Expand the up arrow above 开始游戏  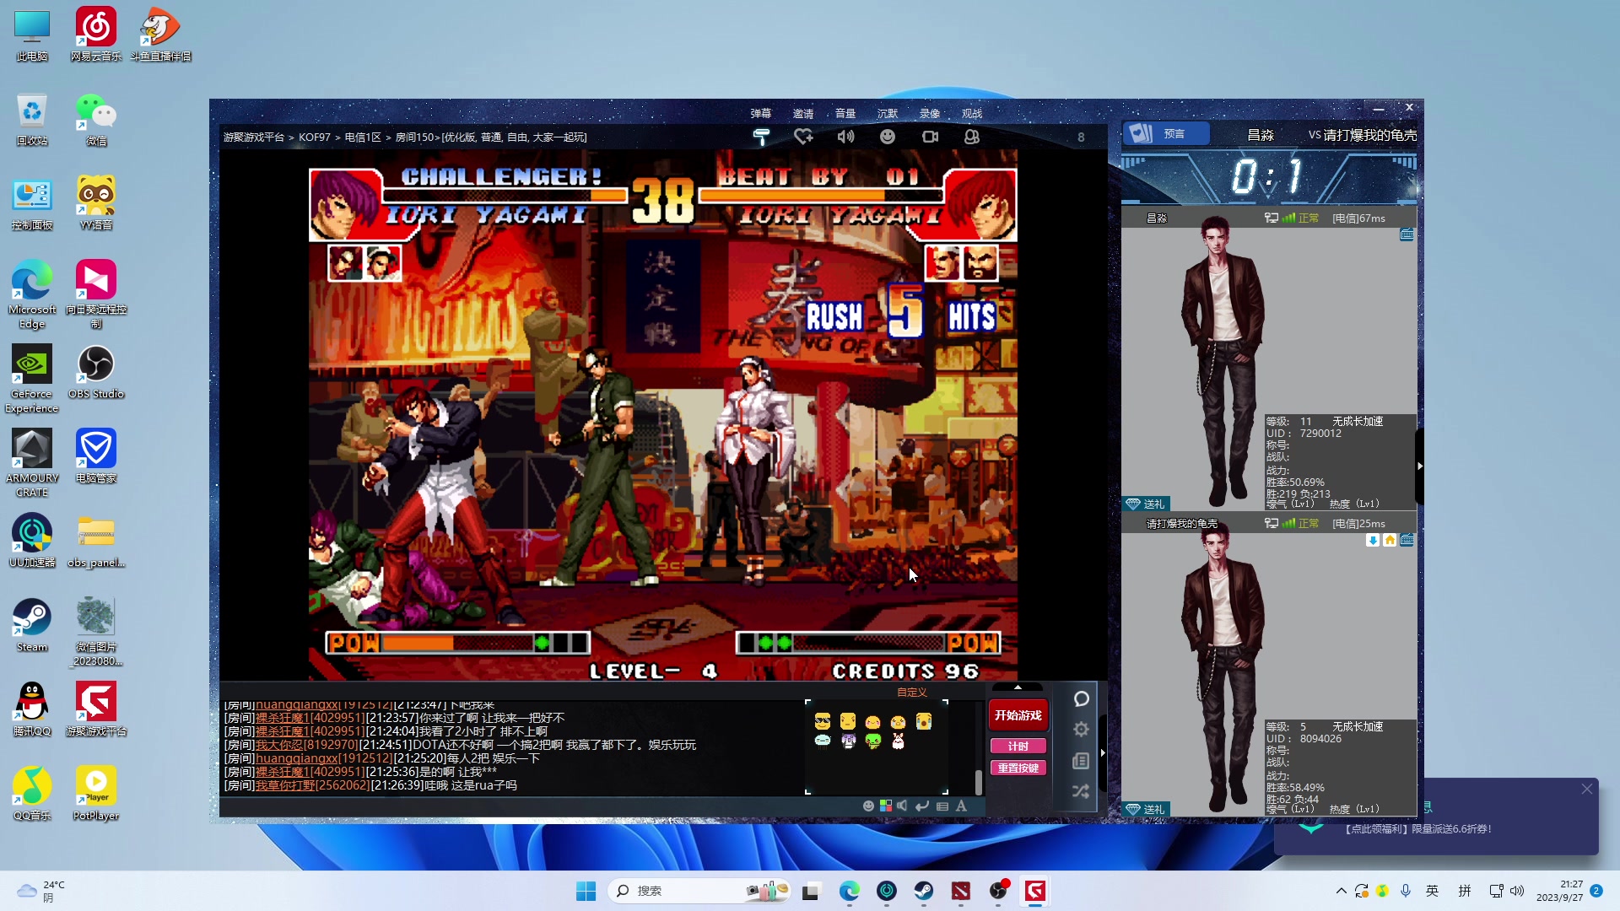[1018, 687]
